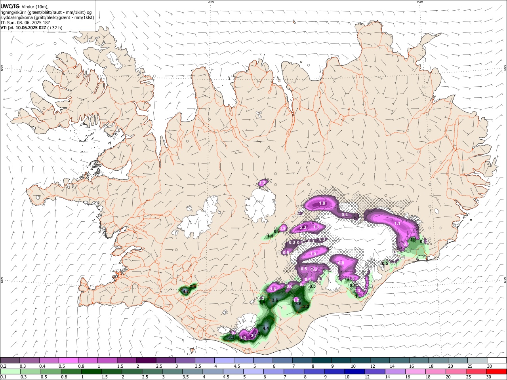This screenshot has width=507, height=380.
Task: Click the 1.6 snowfall value on the map
Action: coord(273,289)
